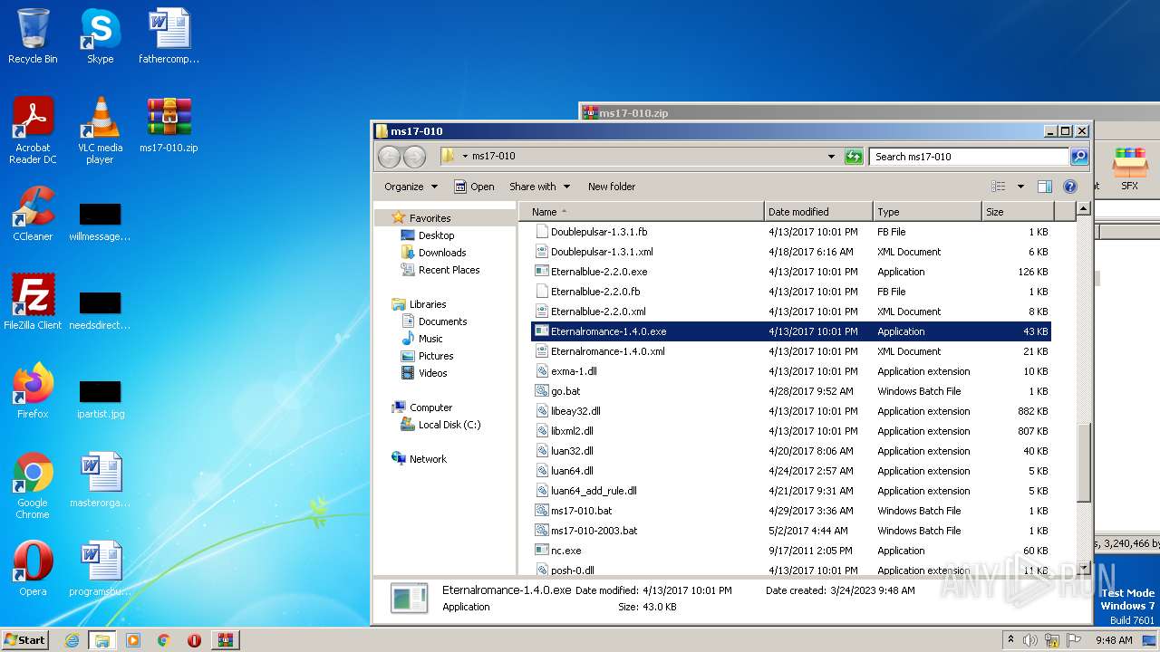This screenshot has height=652, width=1160.
Task: Click the Open toolbar button
Action: [x=474, y=187]
